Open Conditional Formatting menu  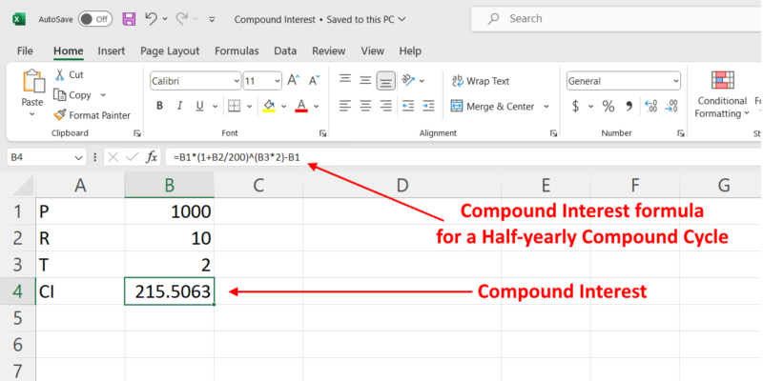coord(722,93)
